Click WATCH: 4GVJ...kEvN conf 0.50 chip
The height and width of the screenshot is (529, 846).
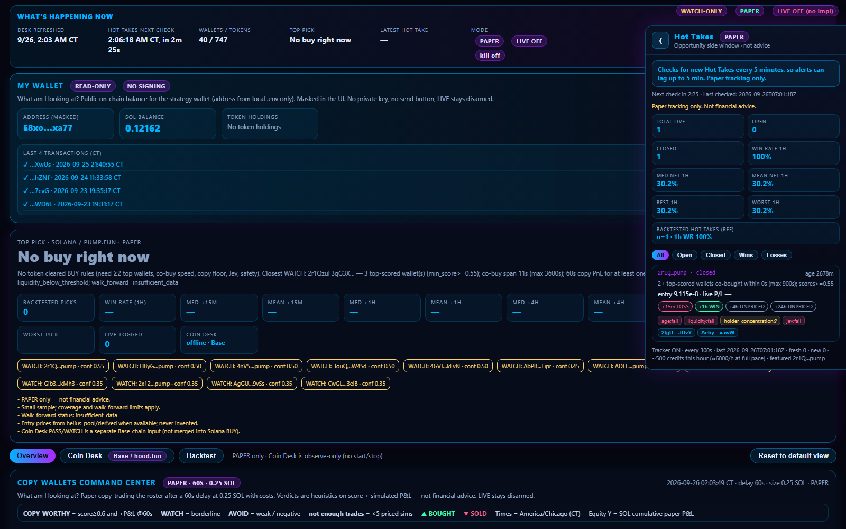(448, 366)
